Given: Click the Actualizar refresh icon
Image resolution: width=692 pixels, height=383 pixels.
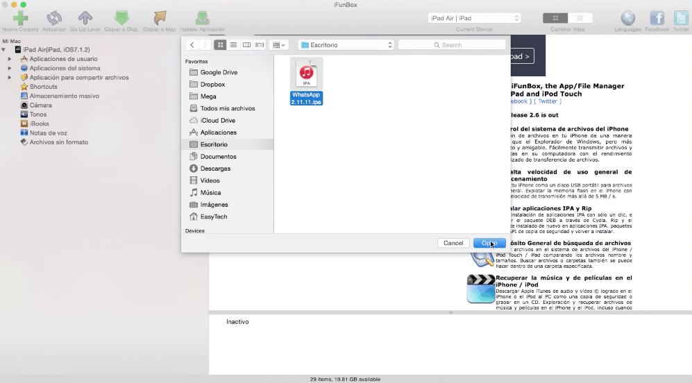Looking at the screenshot, I should click(x=54, y=18).
